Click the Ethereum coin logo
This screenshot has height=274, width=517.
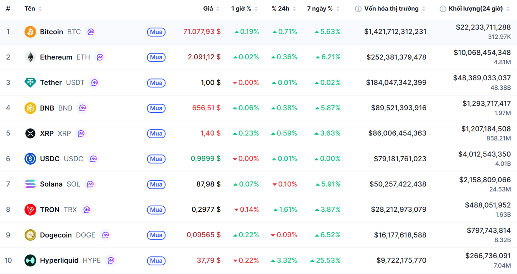coord(30,57)
